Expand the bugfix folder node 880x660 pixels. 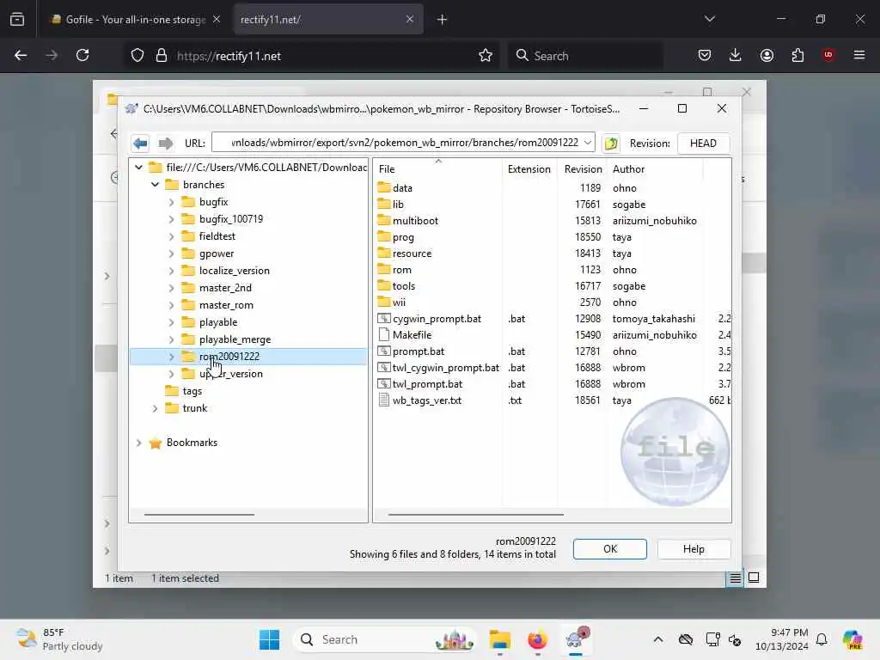(171, 202)
